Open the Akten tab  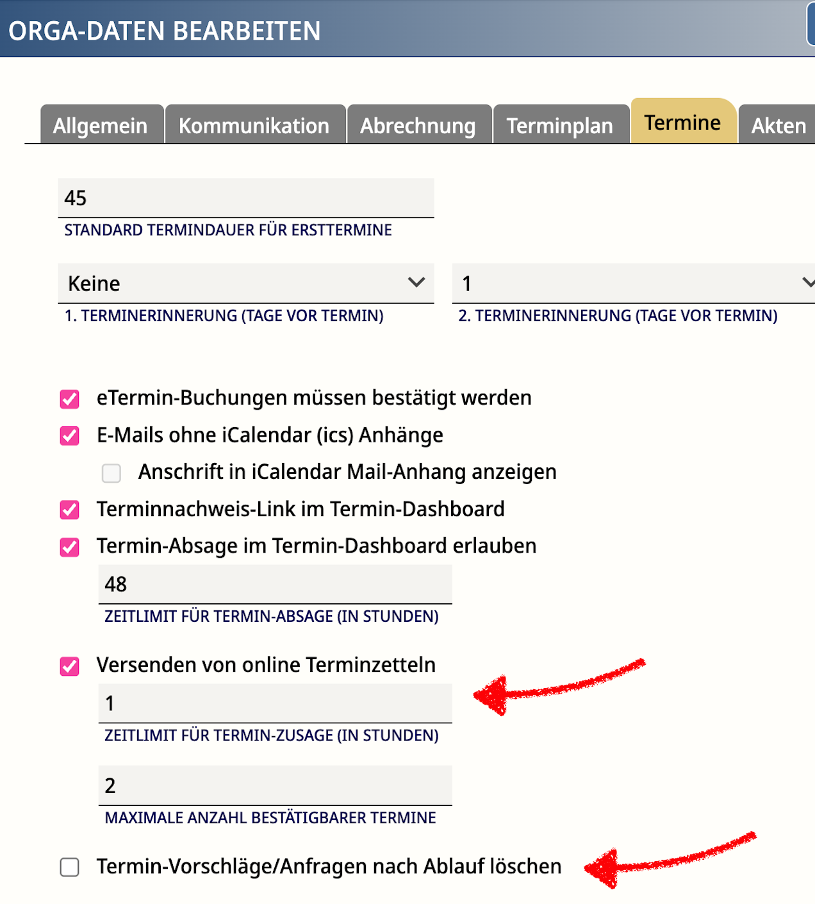(x=778, y=125)
